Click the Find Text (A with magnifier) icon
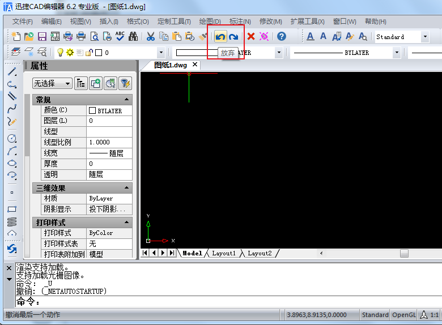This screenshot has width=442, height=325. pos(363,36)
